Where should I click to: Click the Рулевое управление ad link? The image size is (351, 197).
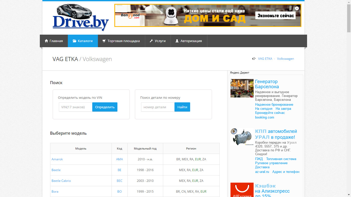point(271,163)
